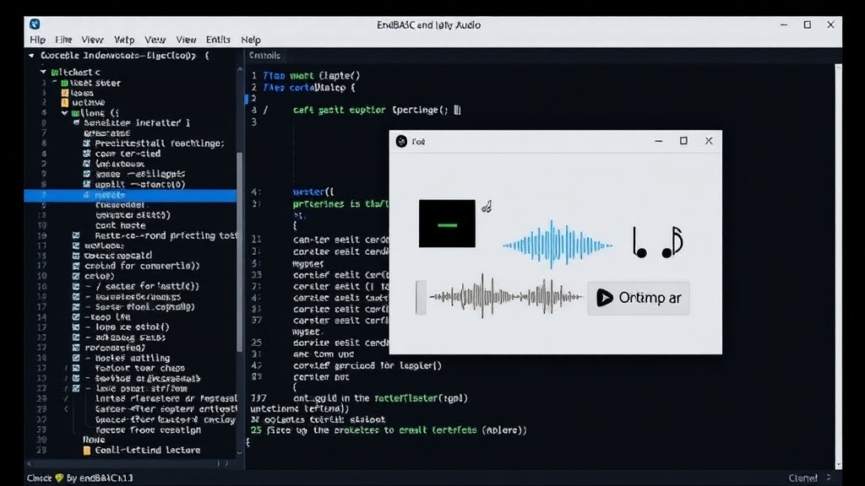The image size is (865, 486).
Task: Collapse the 'wltchast c' tree node
Action: 43,72
